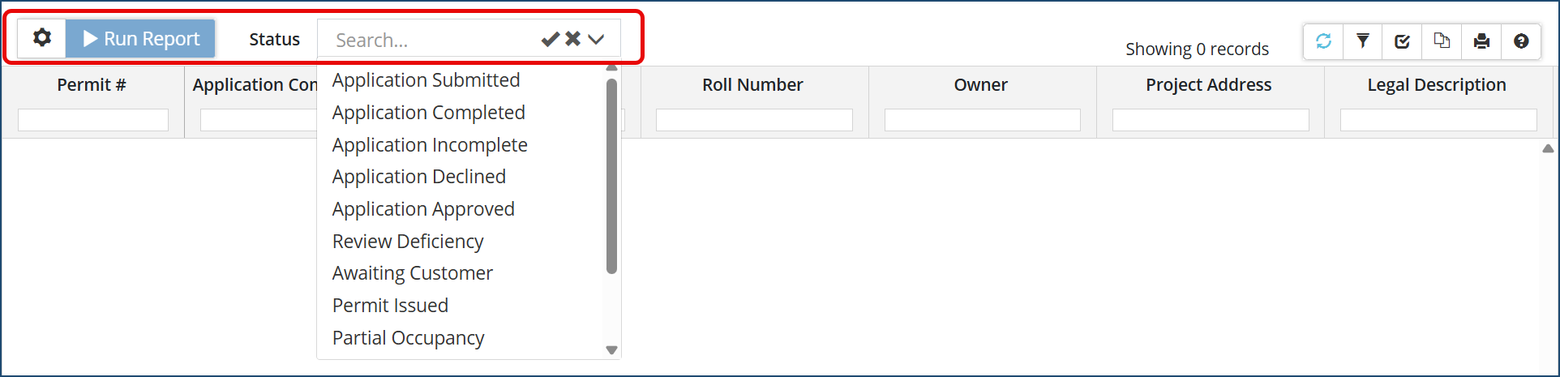
Task: Select all statuses with checkmark icon
Action: pos(550,39)
